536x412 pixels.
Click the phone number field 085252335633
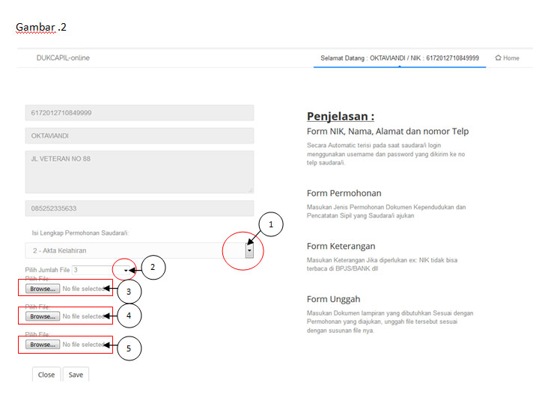pos(139,209)
